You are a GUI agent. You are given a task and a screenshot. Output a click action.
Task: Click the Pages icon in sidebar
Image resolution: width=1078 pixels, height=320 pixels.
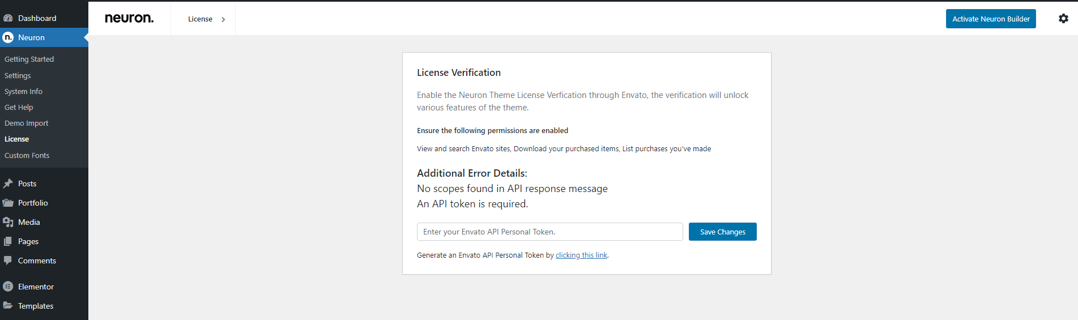[x=8, y=241]
